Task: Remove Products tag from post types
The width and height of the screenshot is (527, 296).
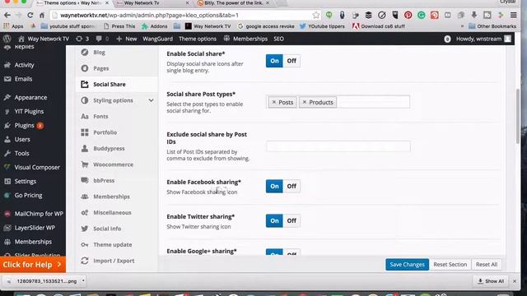Action: (304, 102)
